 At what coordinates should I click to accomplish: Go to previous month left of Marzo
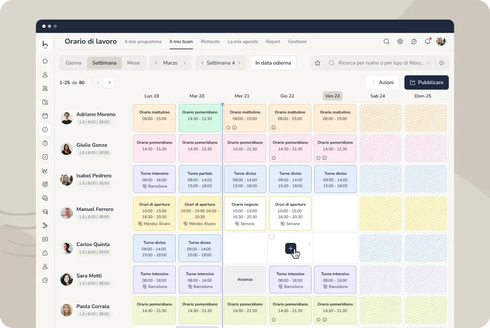(x=156, y=63)
